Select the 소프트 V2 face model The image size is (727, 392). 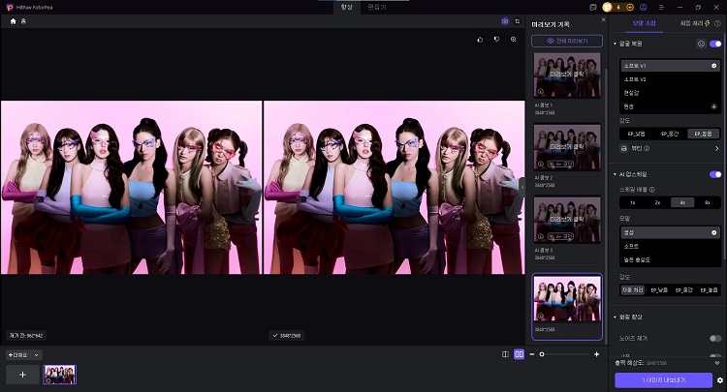pyautogui.click(x=670, y=79)
